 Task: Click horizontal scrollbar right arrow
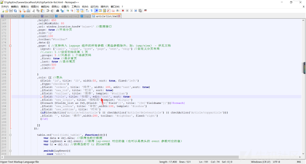[300, 157]
